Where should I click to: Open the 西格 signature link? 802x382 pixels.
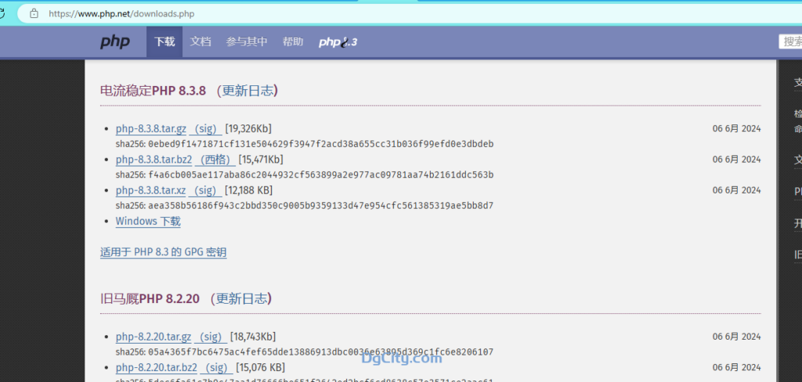(215, 159)
